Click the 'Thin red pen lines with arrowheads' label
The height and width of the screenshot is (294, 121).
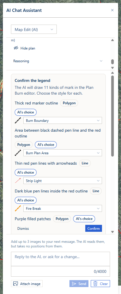click(x=46, y=163)
